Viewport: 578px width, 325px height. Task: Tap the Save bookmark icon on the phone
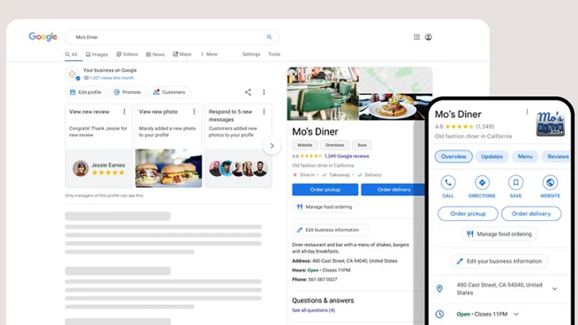(515, 182)
